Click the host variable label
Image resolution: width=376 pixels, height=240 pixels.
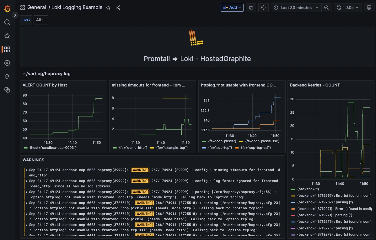tap(26, 20)
